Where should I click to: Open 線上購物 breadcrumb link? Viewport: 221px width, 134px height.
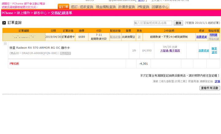click(x=23, y=13)
